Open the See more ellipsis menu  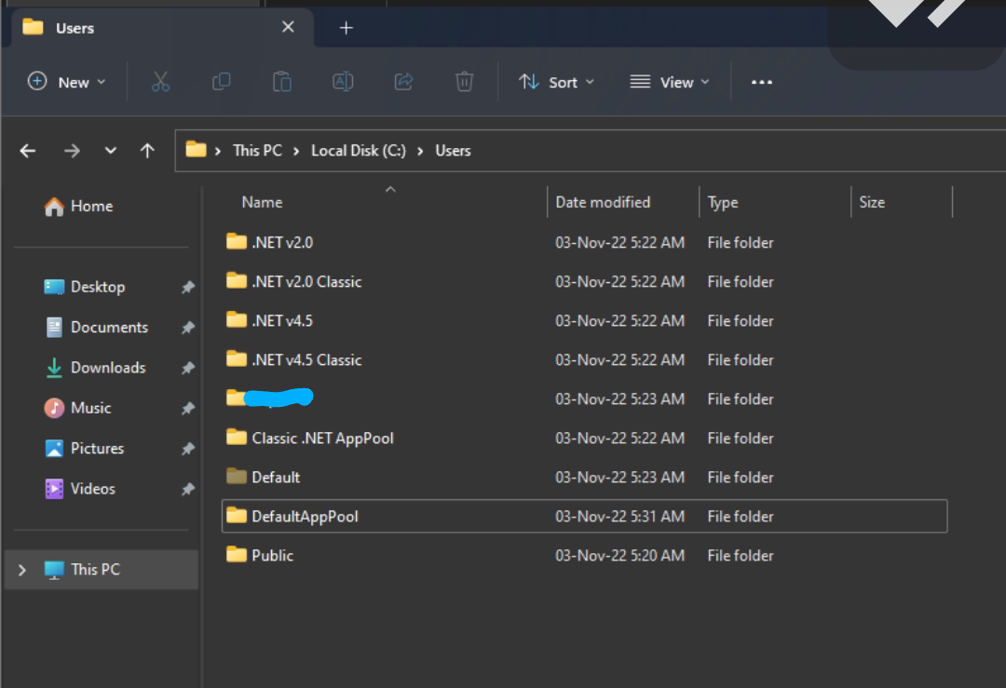tap(762, 82)
